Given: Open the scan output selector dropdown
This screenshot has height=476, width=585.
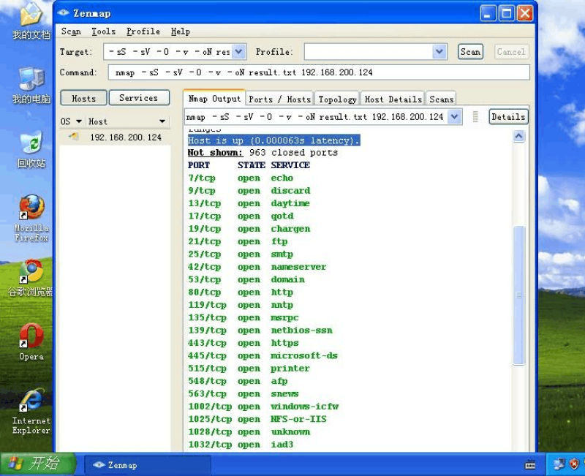Looking at the screenshot, I should pos(454,117).
